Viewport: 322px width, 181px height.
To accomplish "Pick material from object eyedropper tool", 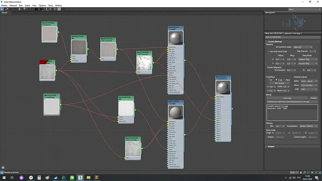I will click(7, 9).
